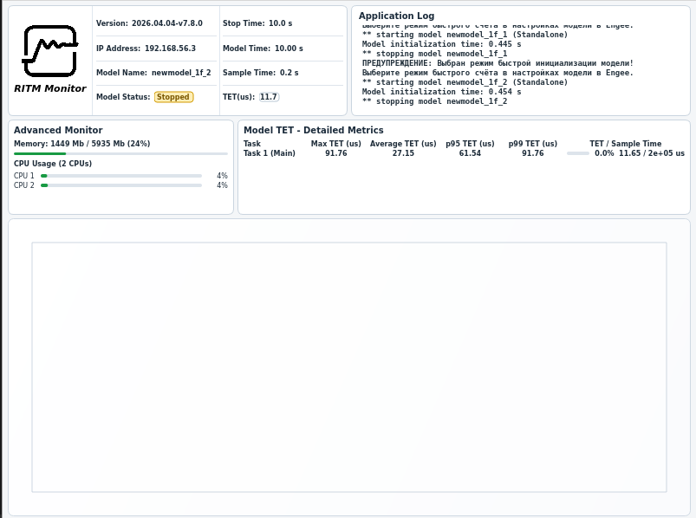Click log line 'starting model newmodel_1f_1 (Standalone)'
Image resolution: width=696 pixels, height=518 pixels.
click(x=465, y=35)
